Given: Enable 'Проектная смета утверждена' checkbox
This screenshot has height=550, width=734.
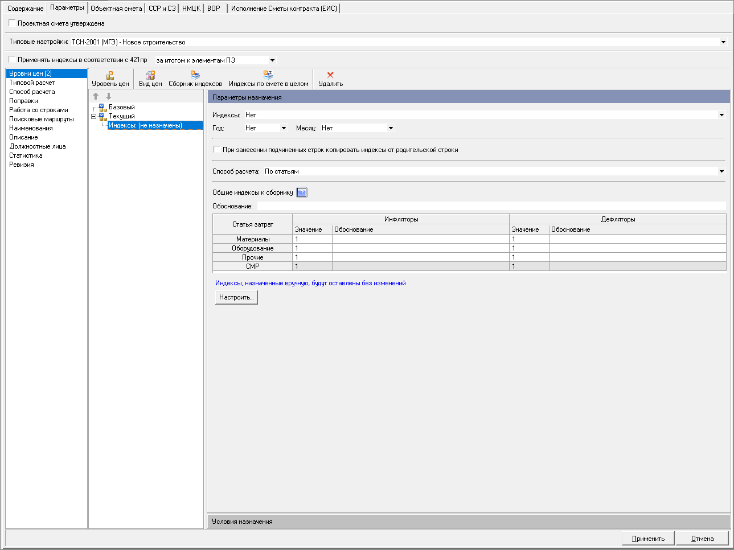Looking at the screenshot, I should pos(13,23).
